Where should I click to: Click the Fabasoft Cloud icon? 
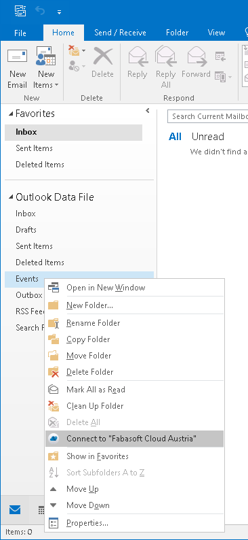pyautogui.click(x=54, y=439)
